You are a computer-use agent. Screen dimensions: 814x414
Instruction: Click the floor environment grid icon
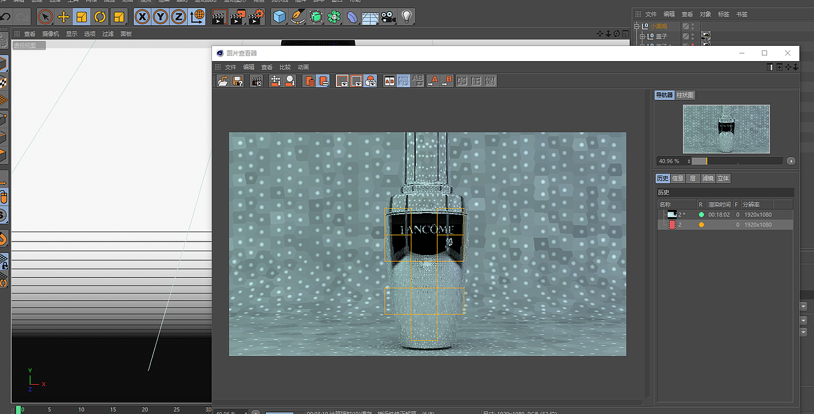coord(370,17)
